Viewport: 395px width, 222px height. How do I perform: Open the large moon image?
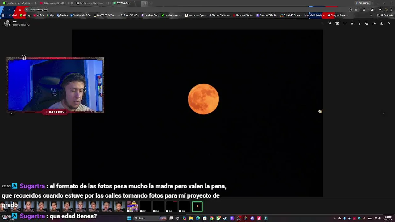(x=197, y=113)
